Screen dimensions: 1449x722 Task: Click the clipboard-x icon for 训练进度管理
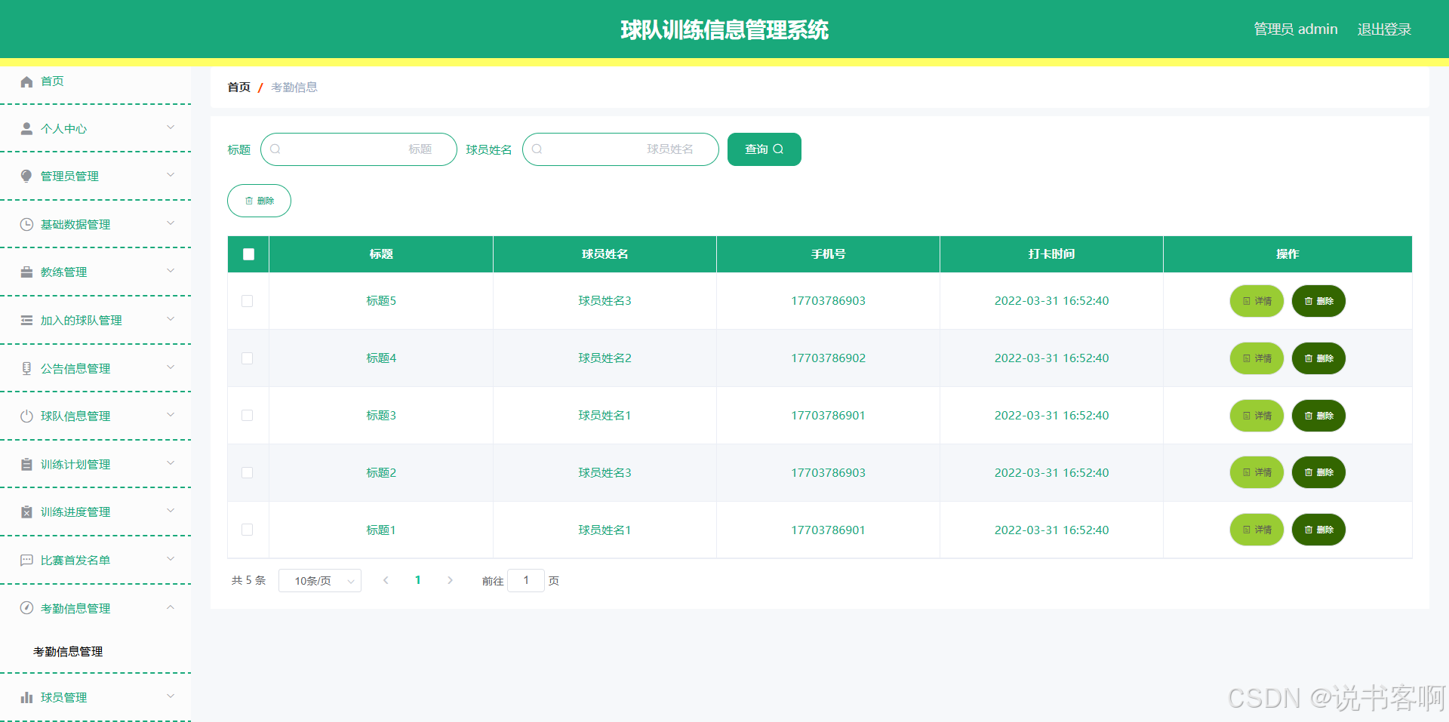click(26, 512)
